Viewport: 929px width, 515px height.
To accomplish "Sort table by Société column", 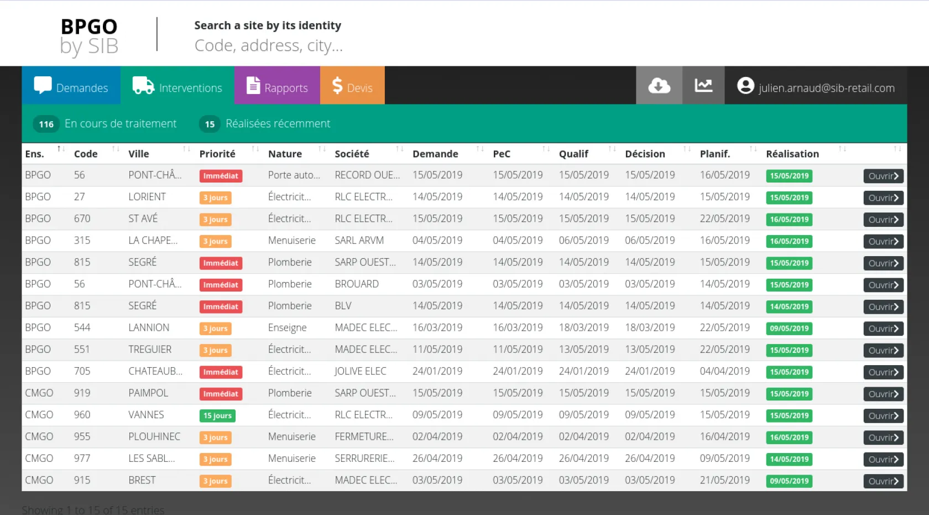I will click(352, 154).
